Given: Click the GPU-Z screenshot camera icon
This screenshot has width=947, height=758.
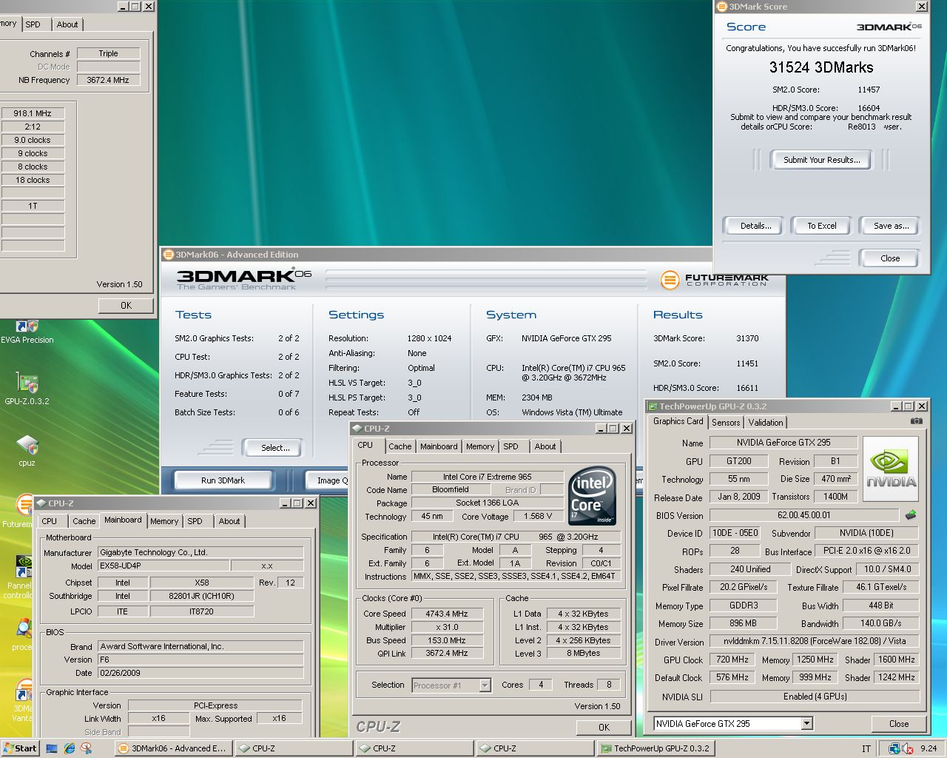Looking at the screenshot, I should point(917,421).
